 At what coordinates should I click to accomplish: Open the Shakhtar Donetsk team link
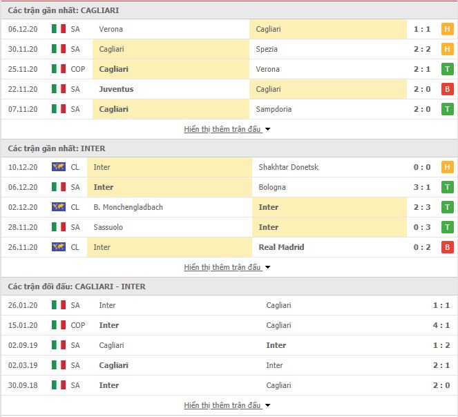click(288, 167)
